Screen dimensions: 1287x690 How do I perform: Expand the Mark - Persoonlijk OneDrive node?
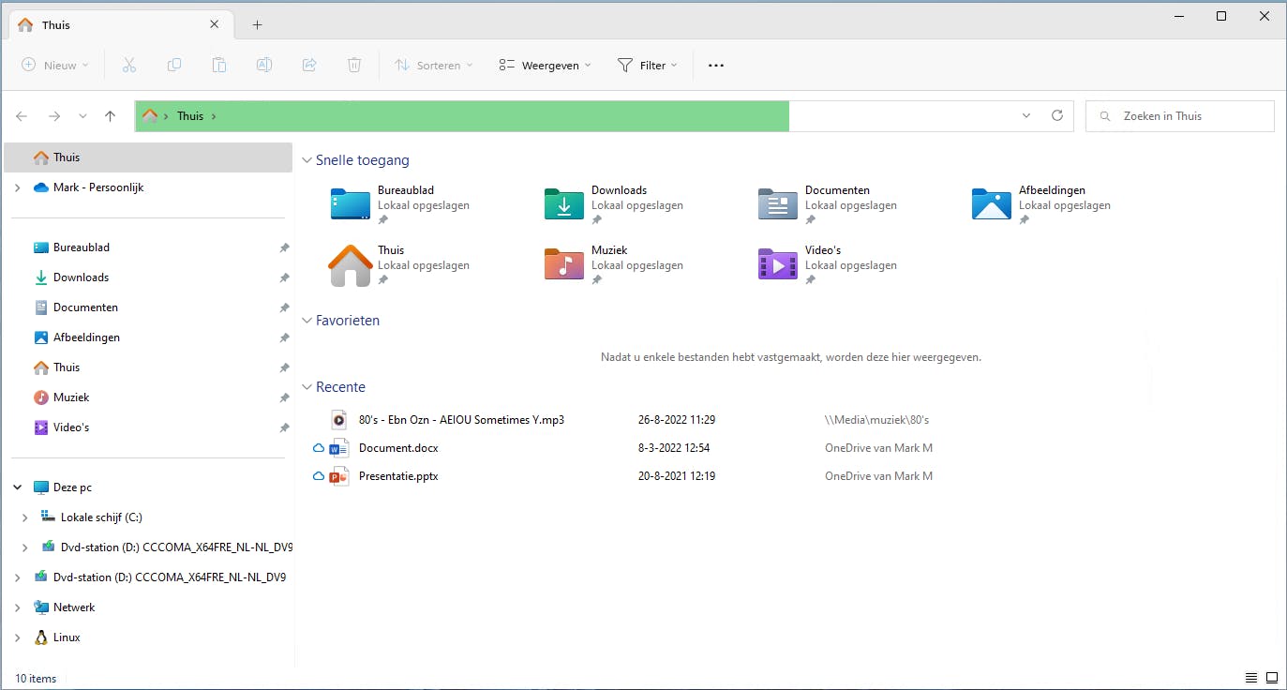point(17,187)
